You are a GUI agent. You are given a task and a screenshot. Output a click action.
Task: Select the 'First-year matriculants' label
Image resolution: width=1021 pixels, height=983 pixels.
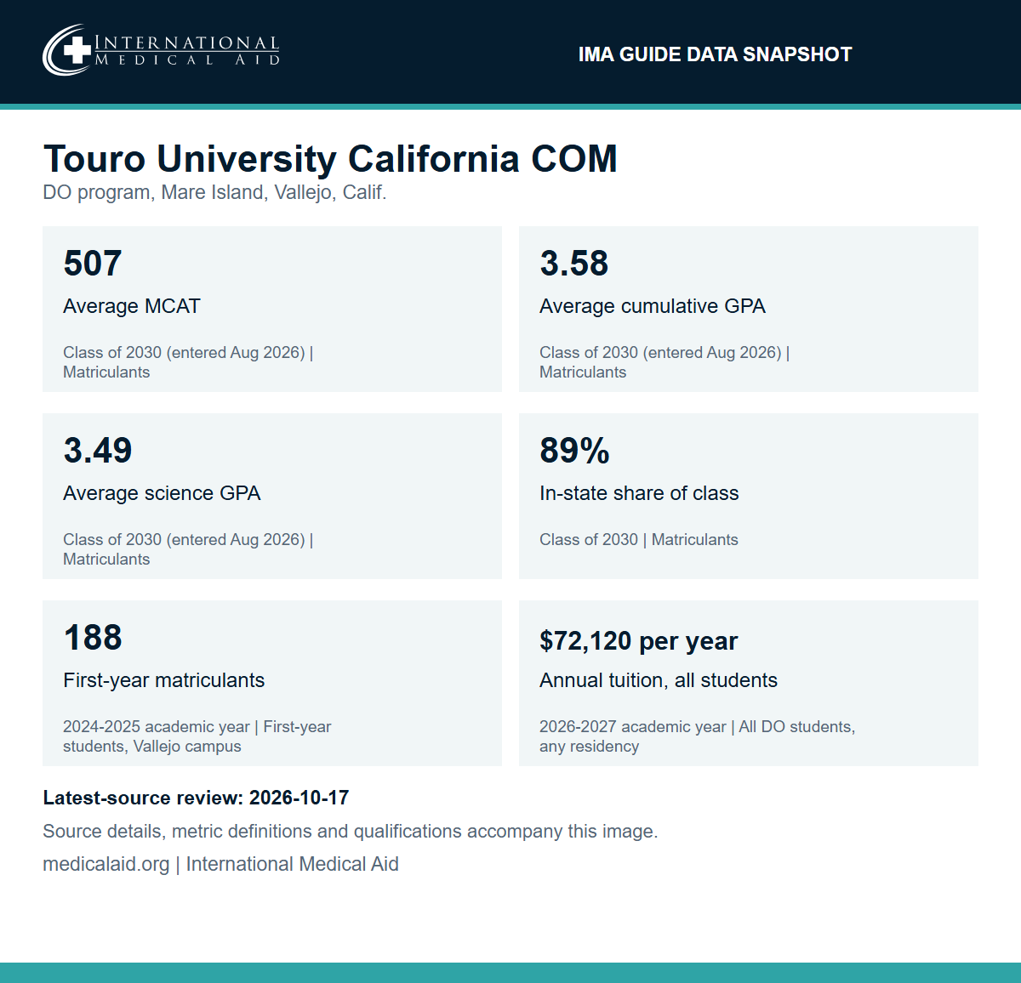tap(164, 680)
